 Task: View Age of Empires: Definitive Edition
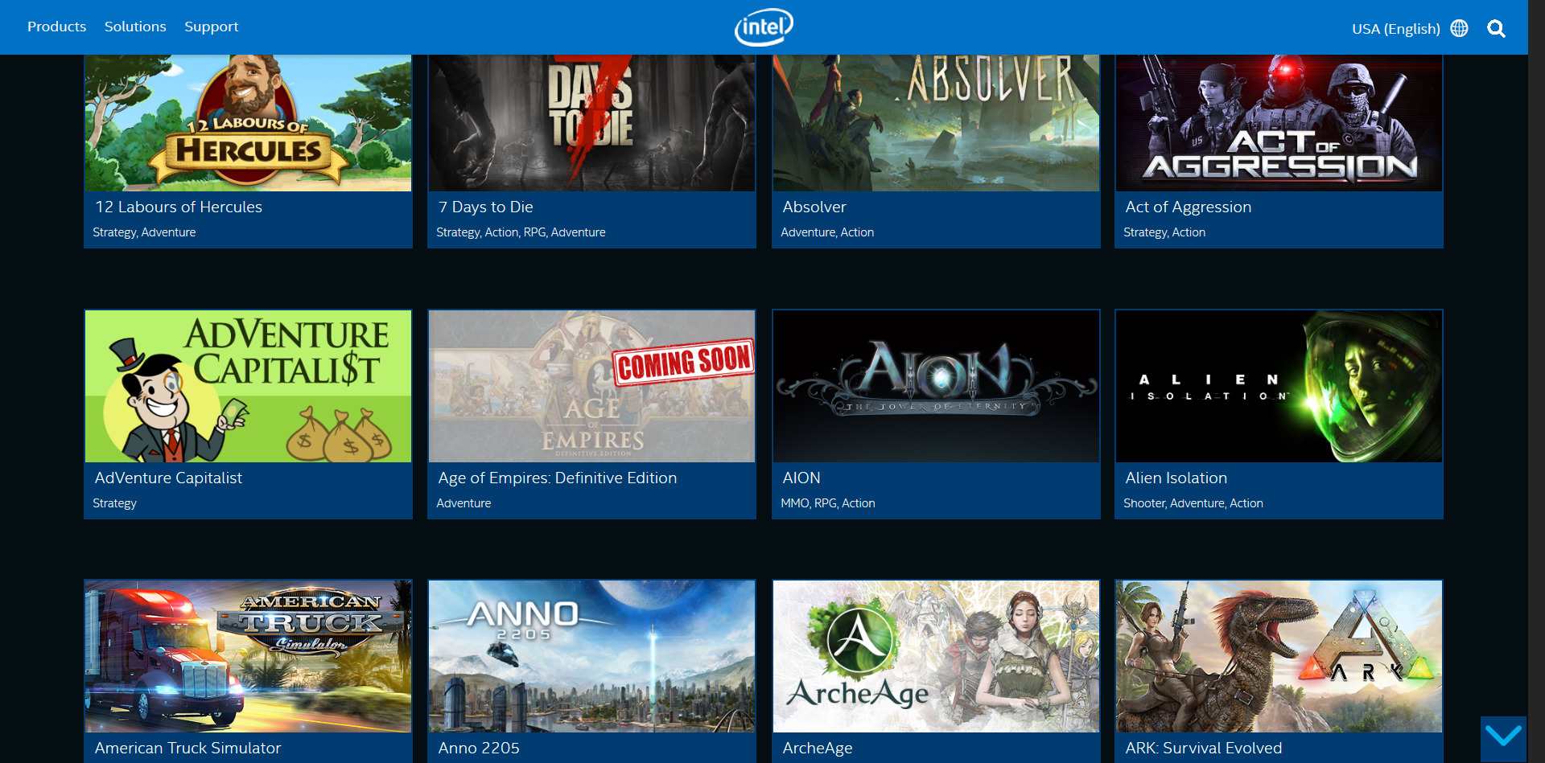(591, 386)
